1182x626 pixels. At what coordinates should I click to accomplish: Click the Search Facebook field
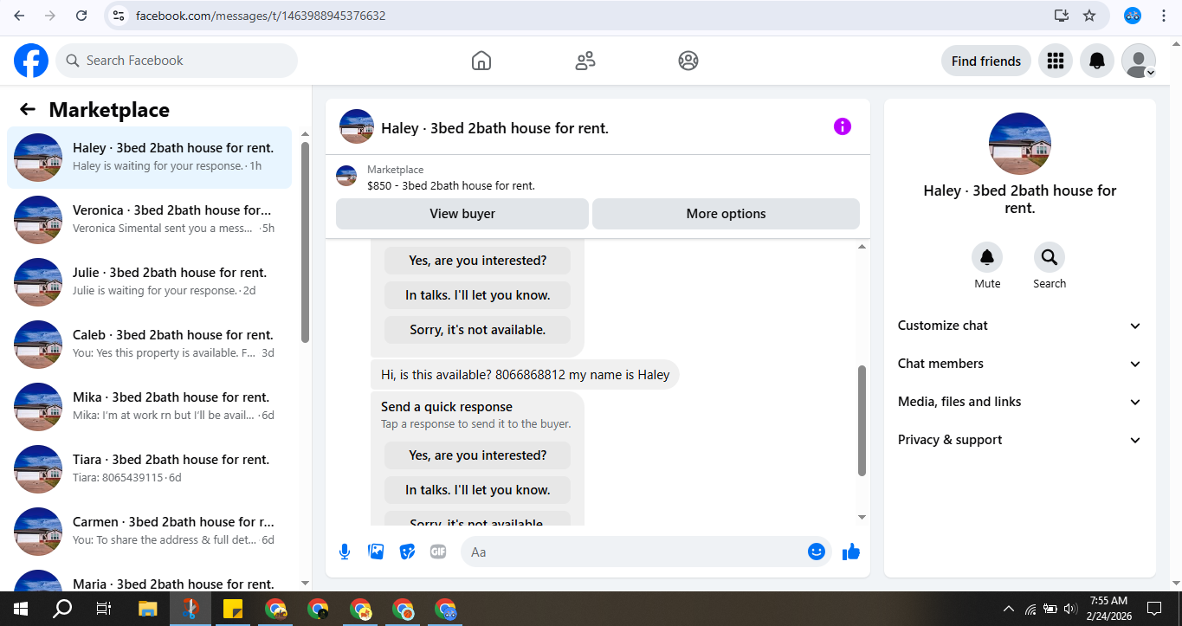[x=177, y=61]
